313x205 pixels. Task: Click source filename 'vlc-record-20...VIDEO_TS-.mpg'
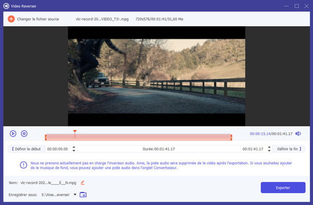tap(102, 19)
